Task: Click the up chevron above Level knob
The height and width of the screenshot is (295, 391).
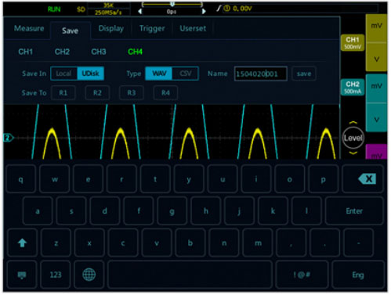Action: [x=353, y=123]
